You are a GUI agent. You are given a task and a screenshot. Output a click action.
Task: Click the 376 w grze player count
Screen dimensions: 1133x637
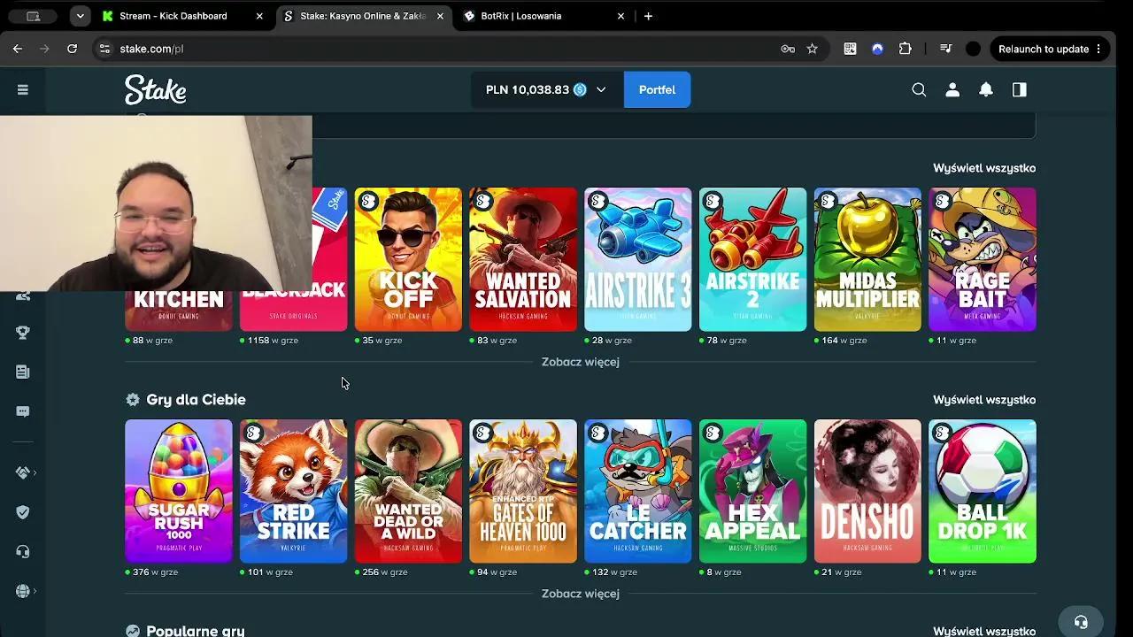pos(154,572)
